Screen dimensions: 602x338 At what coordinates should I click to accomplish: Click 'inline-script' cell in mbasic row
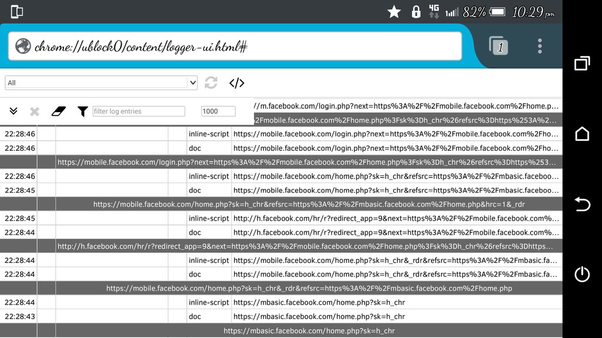[209, 302]
